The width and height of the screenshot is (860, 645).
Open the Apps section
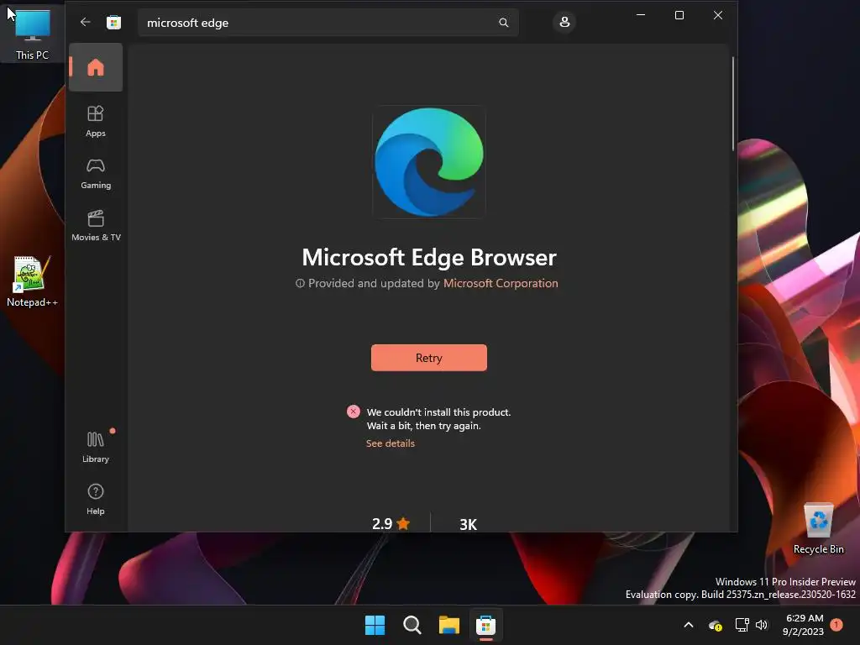coord(96,121)
